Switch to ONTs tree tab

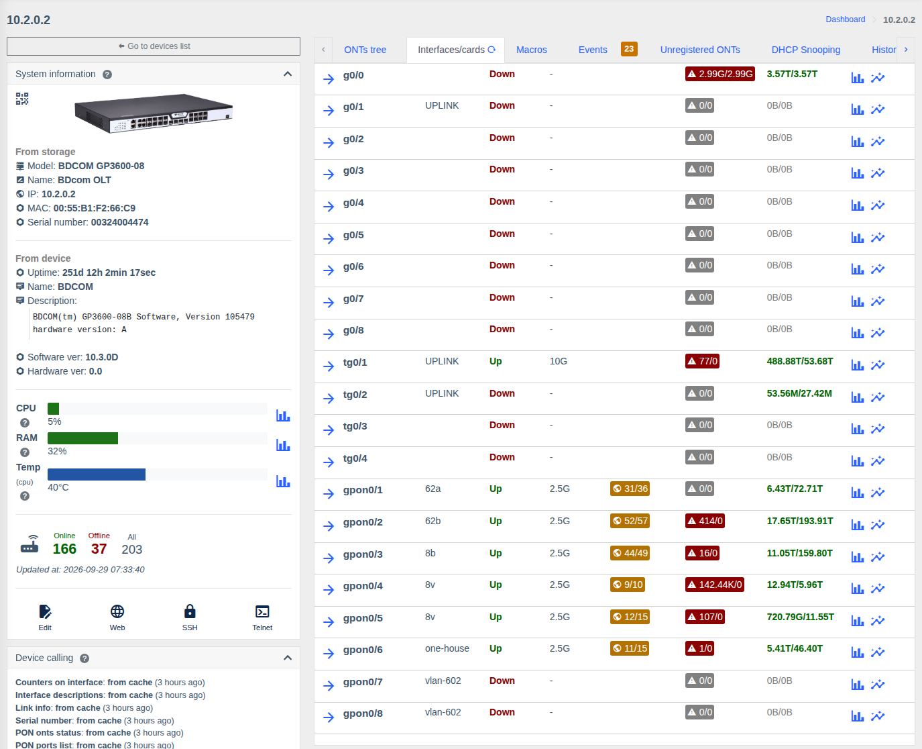click(365, 50)
